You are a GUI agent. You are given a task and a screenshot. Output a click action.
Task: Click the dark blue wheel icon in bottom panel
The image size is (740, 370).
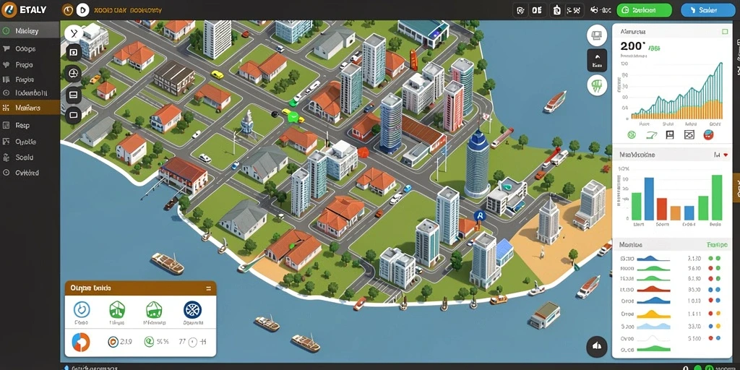click(192, 309)
